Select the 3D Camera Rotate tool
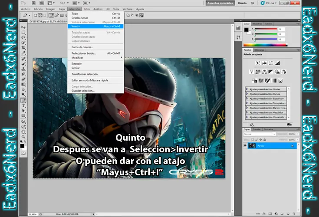Viewport: 319px width, 217px height. pyautogui.click(x=23, y=127)
